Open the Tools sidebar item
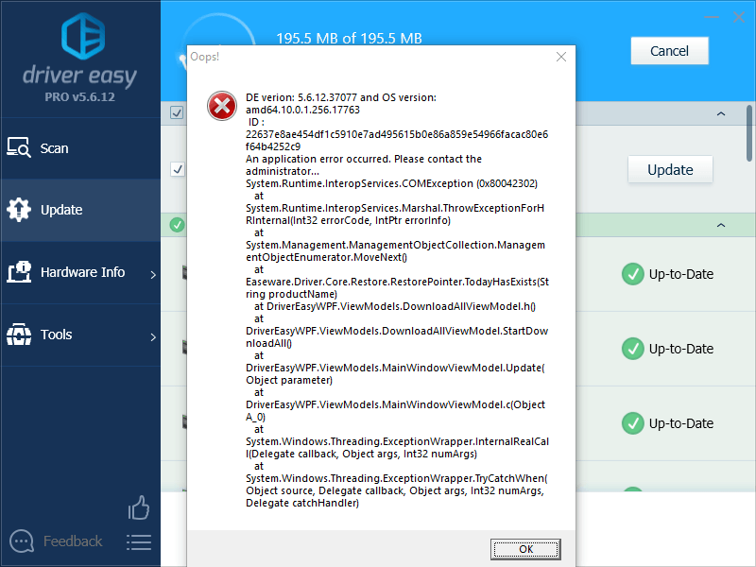 coord(80,335)
